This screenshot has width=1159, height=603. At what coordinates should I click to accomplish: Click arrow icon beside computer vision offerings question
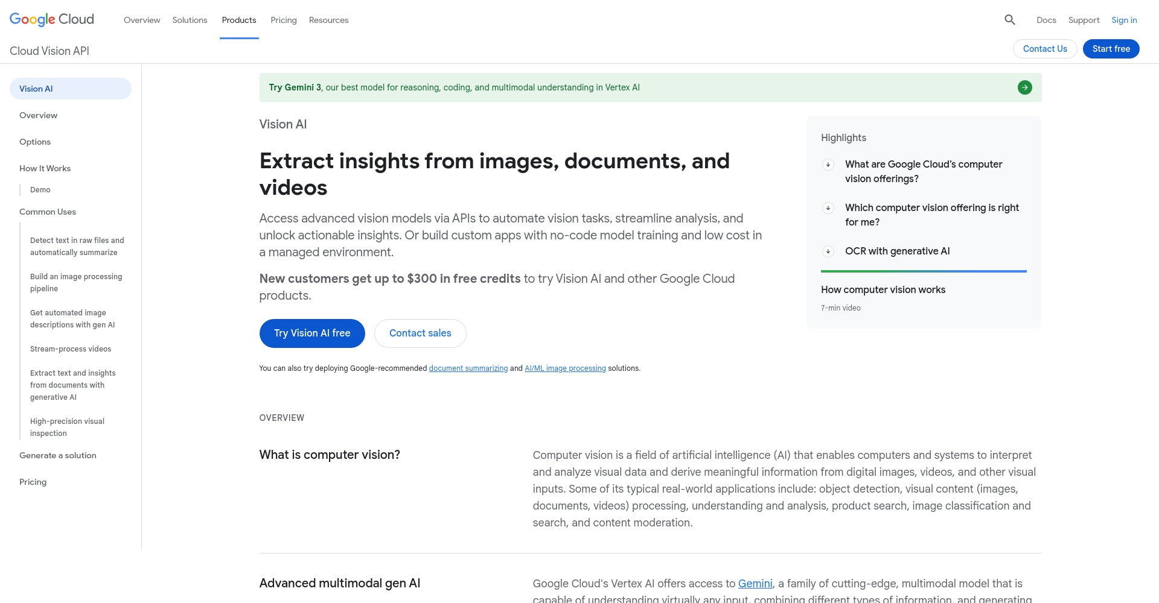click(828, 165)
